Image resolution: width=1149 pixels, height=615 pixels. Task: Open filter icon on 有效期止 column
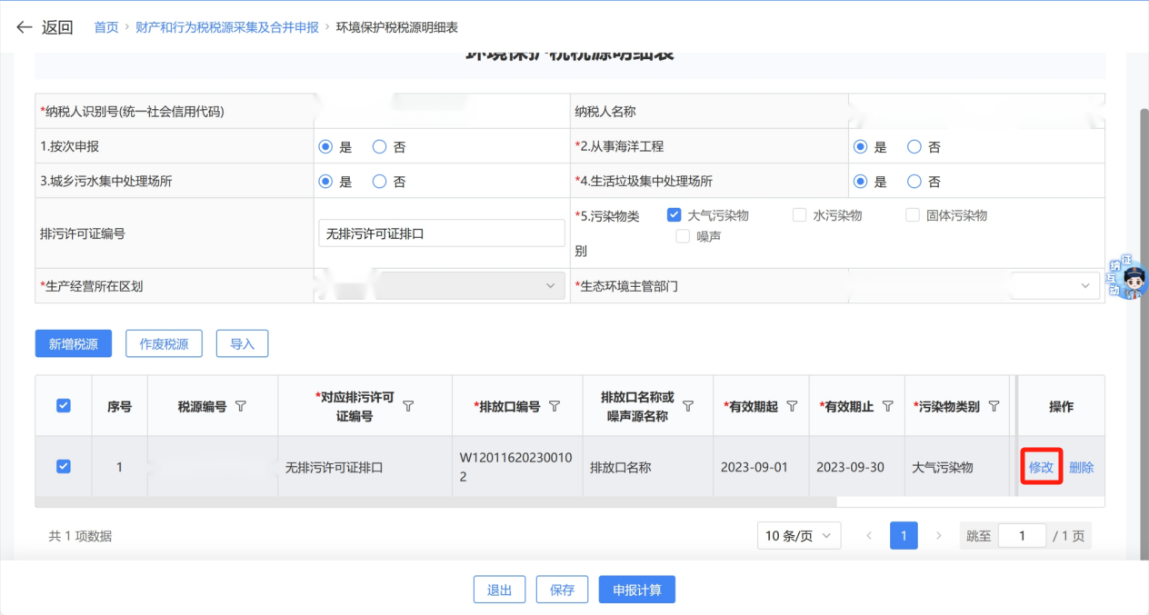888,407
